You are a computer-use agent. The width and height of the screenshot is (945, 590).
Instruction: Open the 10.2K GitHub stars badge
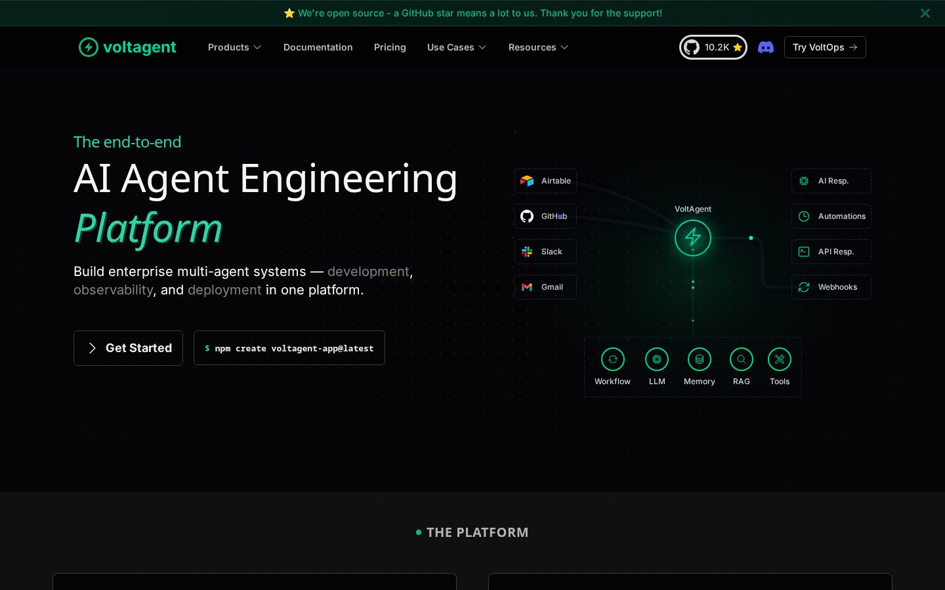713,47
